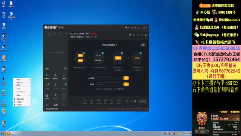Image resolution: width=241 pixels, height=136 pixels.
Task: Mute the microphone icon
Action: (x=111, y=101)
